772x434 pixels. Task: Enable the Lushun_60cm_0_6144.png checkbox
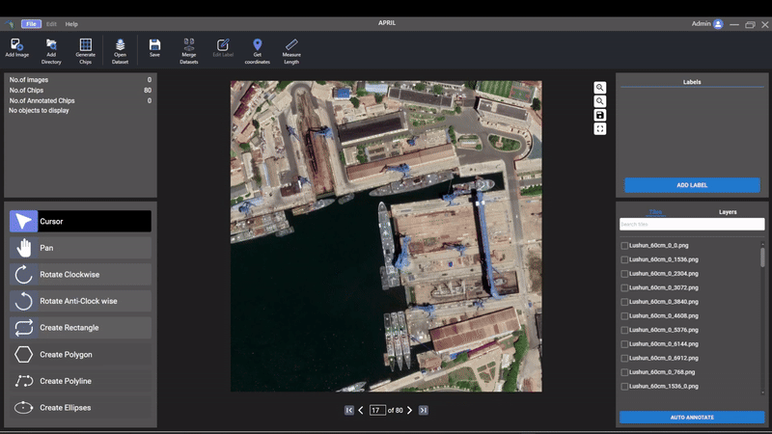(x=624, y=344)
